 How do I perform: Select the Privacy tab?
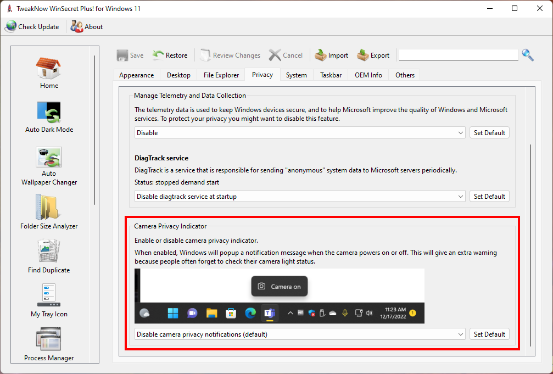262,75
